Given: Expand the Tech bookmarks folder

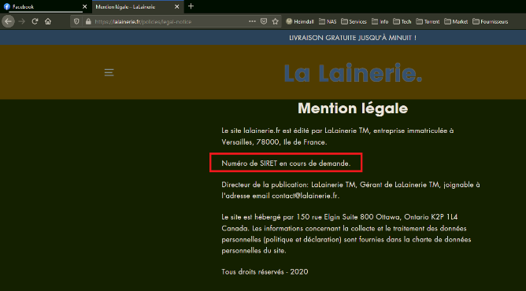Looking at the screenshot, I should click(402, 21).
